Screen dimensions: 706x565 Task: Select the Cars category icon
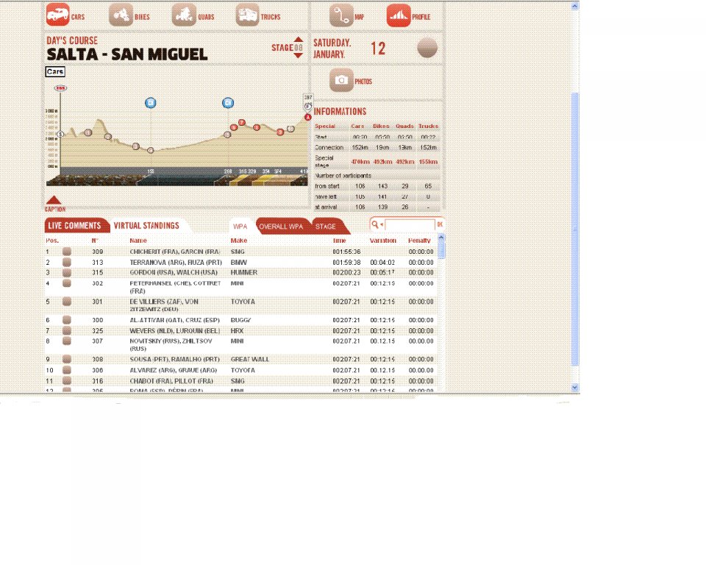point(57,15)
